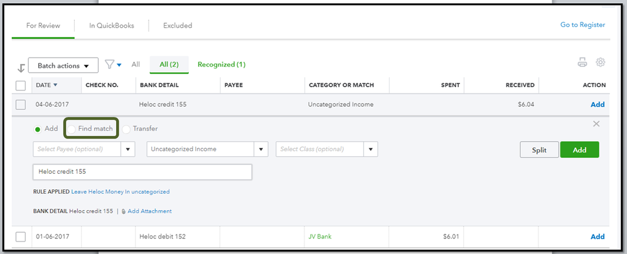Expand the Select Payee dropdown
The height and width of the screenshot is (254, 627).
129,149
